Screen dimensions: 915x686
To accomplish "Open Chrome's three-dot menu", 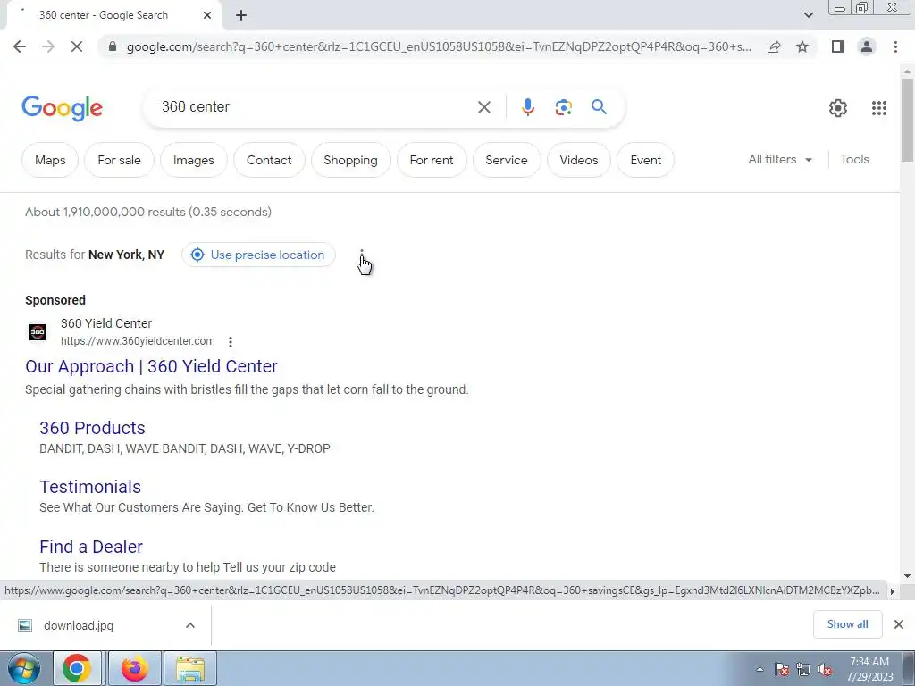I will point(895,46).
